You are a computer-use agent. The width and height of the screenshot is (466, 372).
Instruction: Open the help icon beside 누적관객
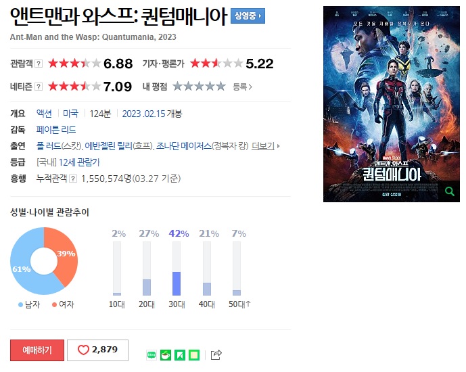(73, 179)
